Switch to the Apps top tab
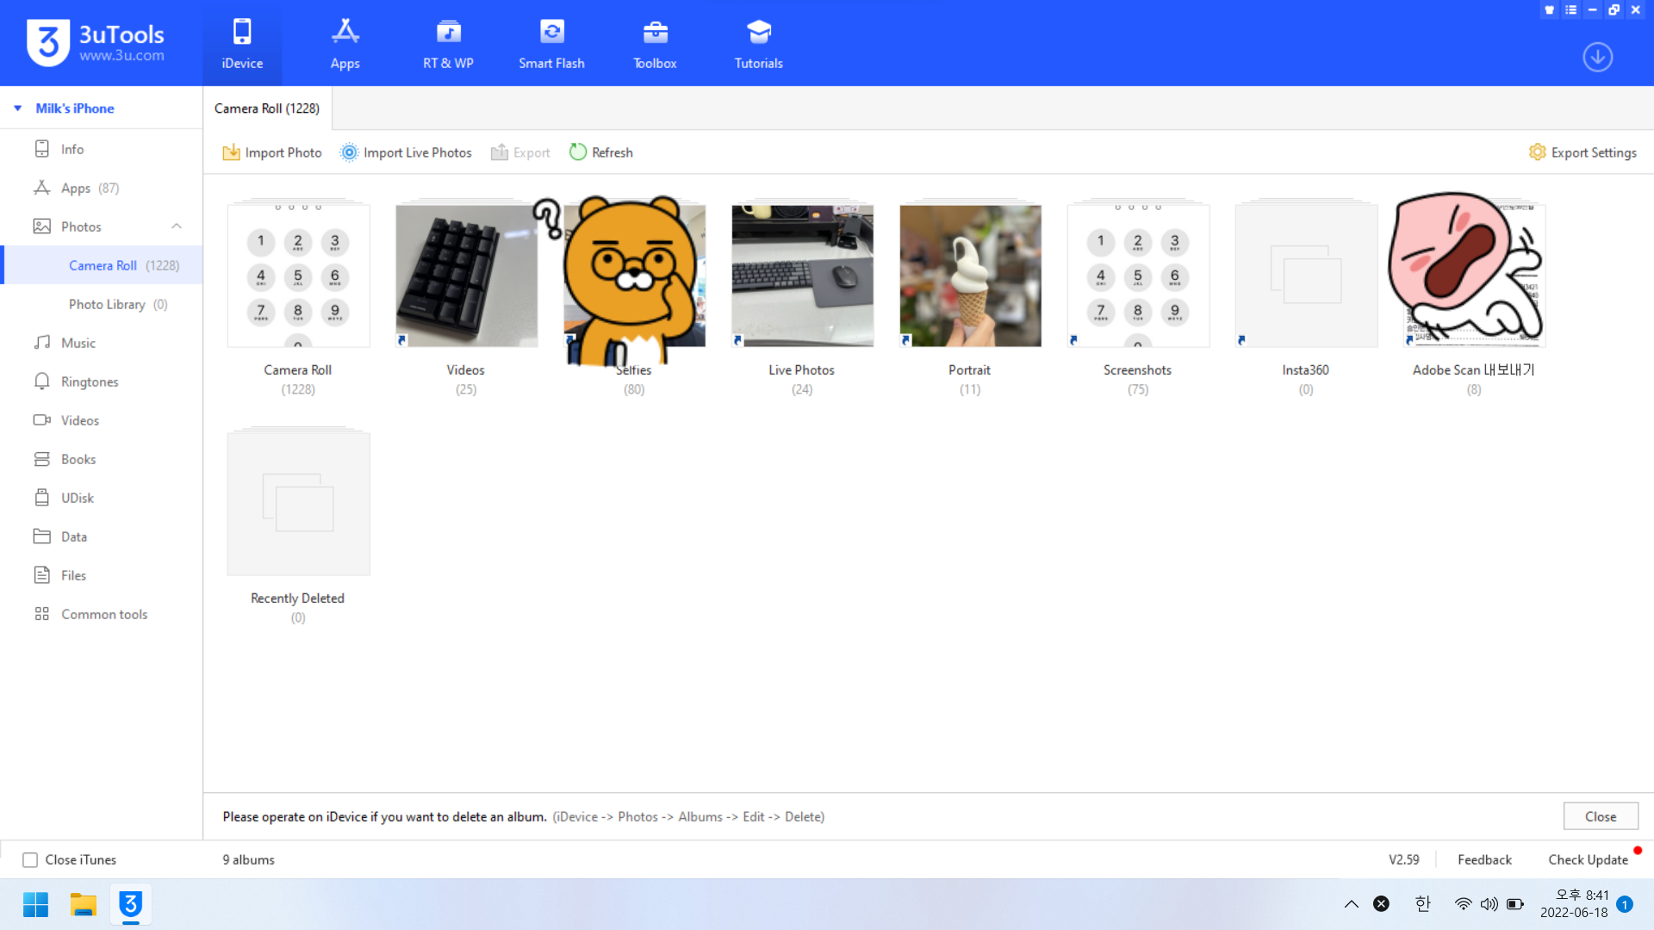1654x930 pixels. click(x=345, y=43)
